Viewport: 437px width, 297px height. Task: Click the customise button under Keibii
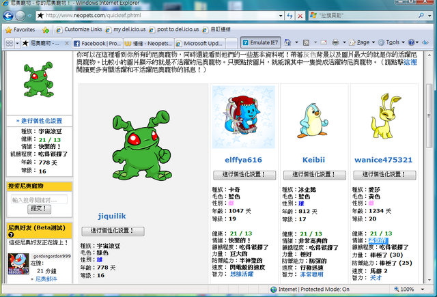pyautogui.click(x=315, y=175)
